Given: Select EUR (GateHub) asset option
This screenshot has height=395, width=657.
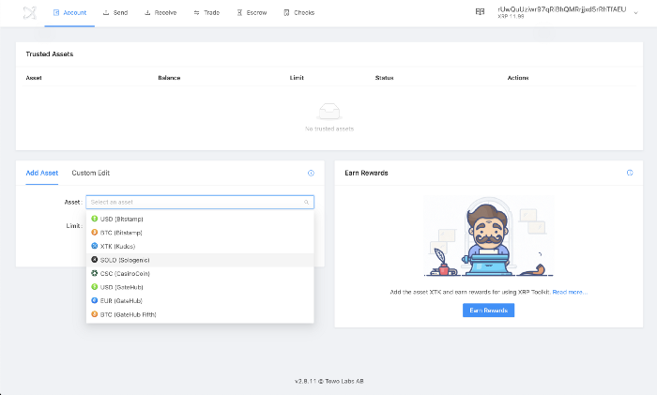Looking at the screenshot, I should click(x=121, y=300).
